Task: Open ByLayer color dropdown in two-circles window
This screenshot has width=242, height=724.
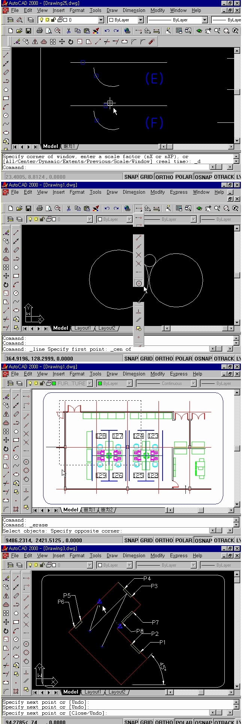Action: (x=130, y=219)
